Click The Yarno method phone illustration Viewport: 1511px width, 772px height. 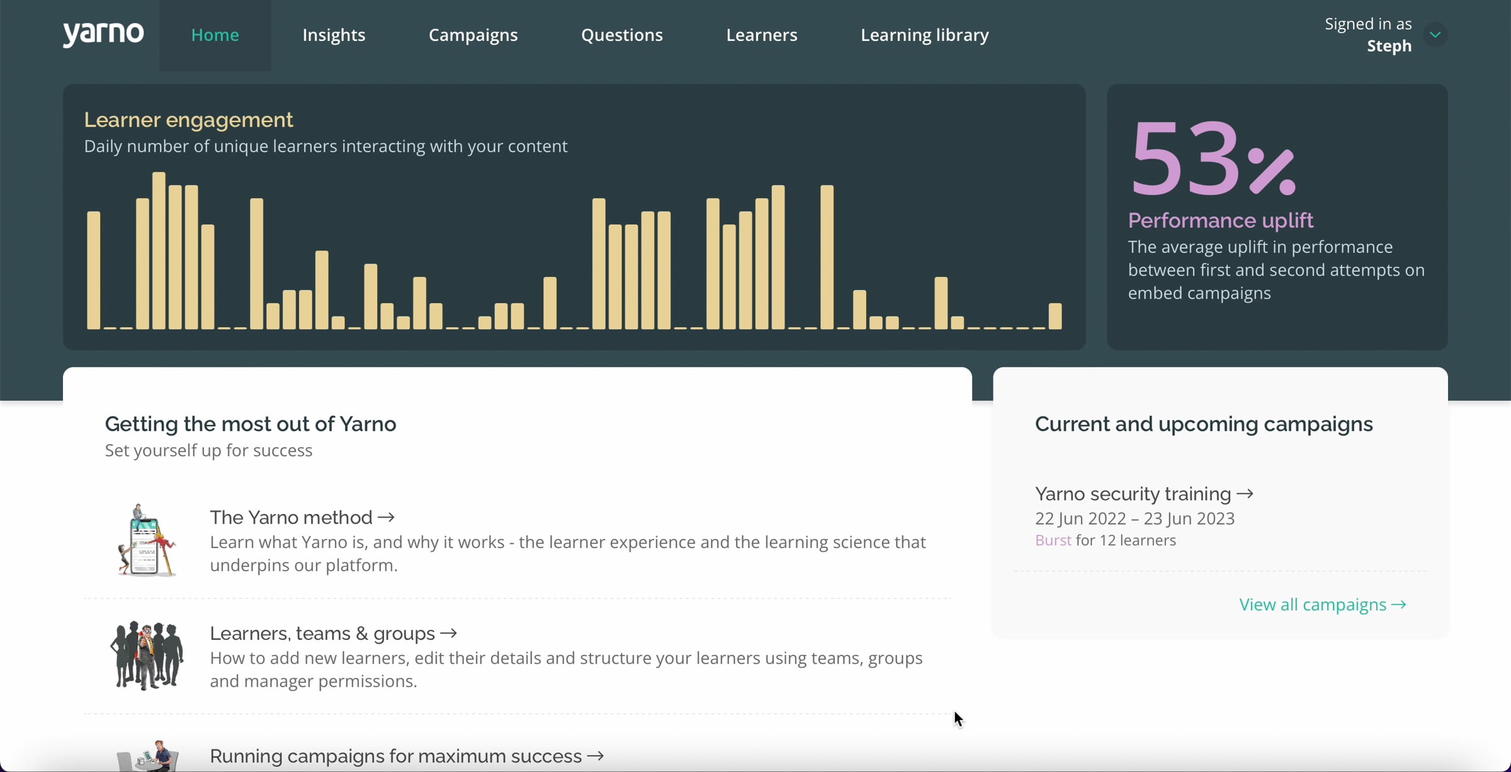146,540
